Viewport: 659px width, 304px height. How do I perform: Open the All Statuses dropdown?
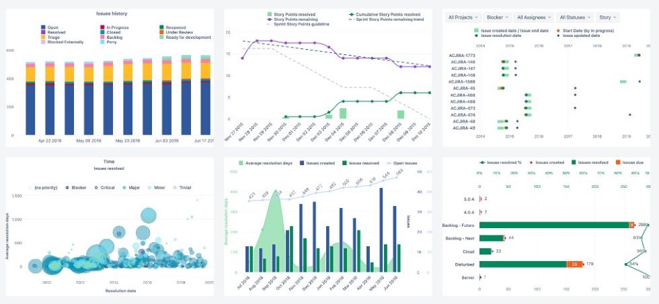click(x=574, y=17)
